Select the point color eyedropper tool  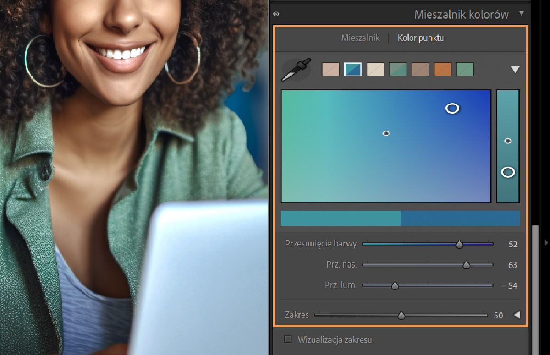(x=296, y=70)
